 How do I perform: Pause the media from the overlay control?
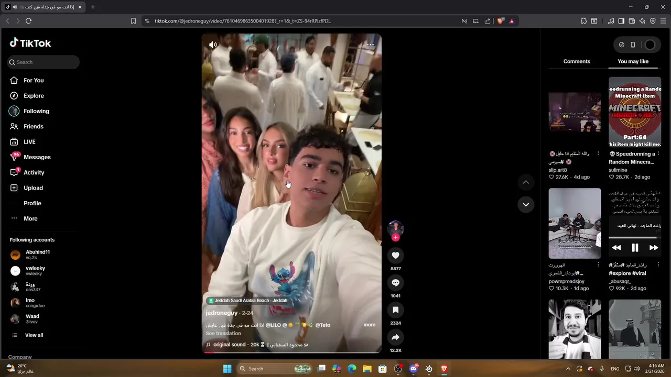click(635, 248)
